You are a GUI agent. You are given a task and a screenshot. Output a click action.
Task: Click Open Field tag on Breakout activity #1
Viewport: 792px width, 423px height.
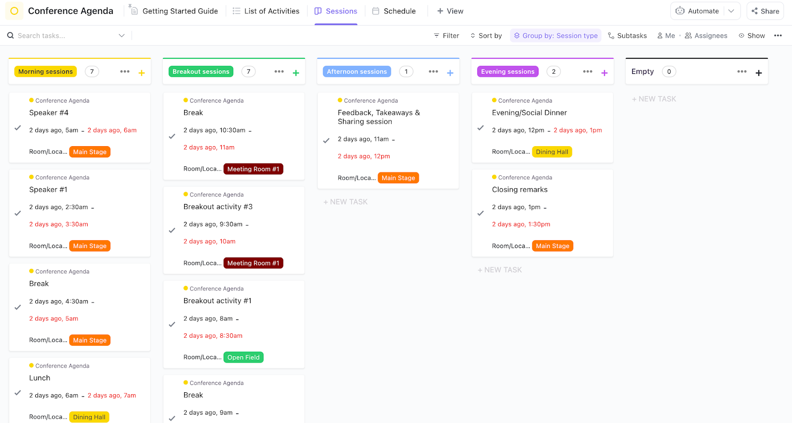click(x=244, y=358)
